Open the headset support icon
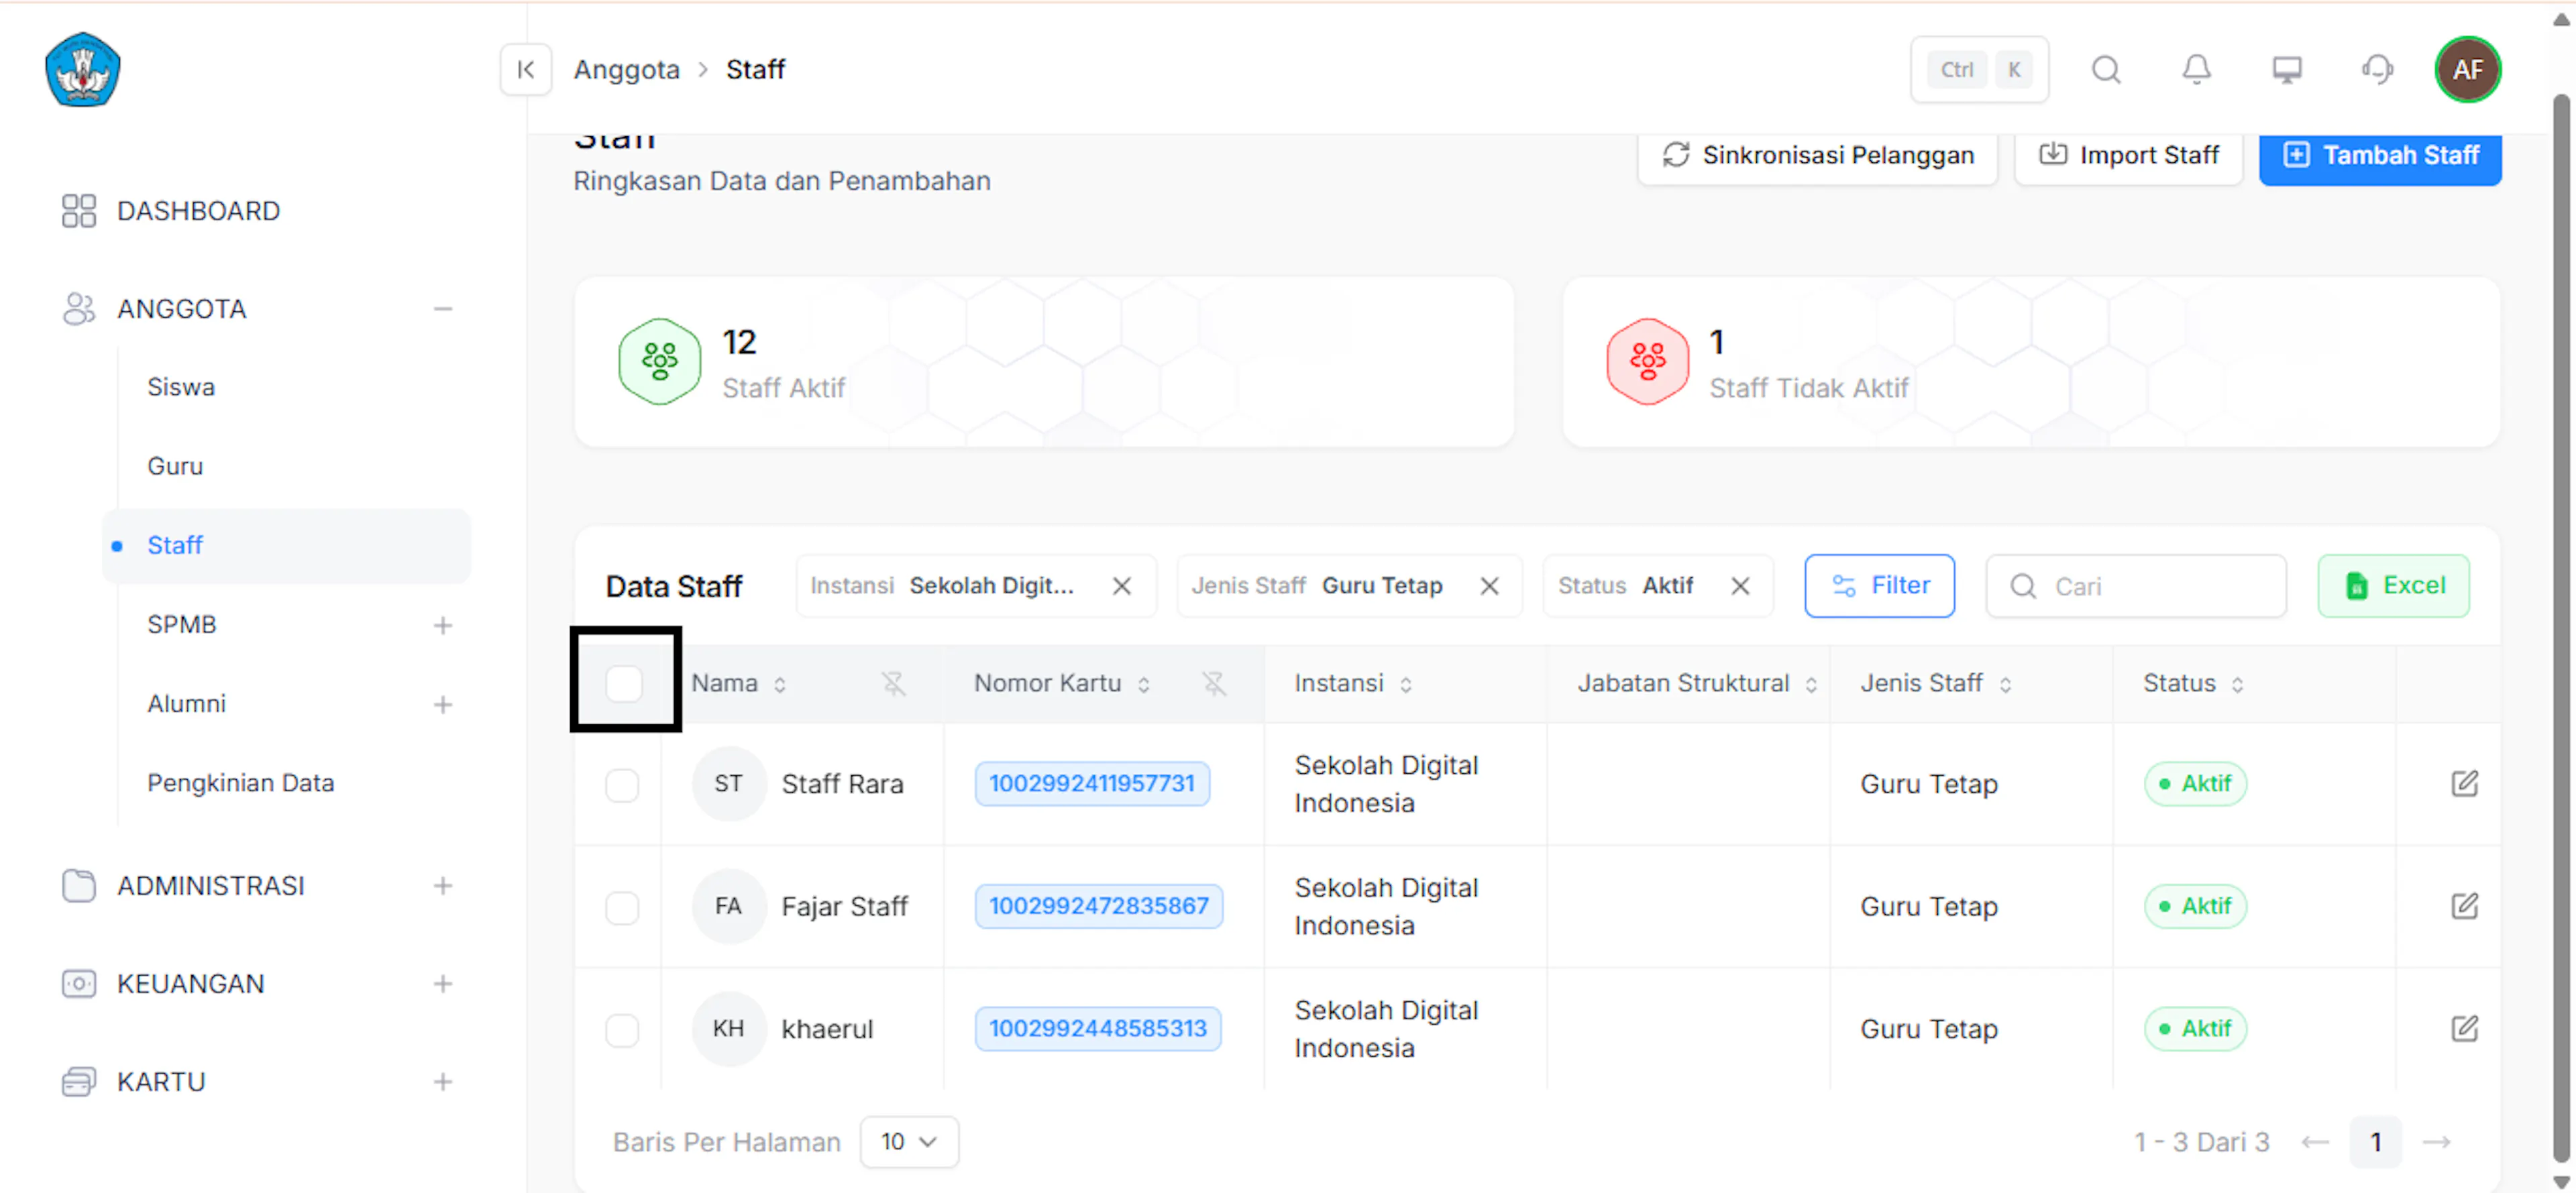 click(2377, 69)
